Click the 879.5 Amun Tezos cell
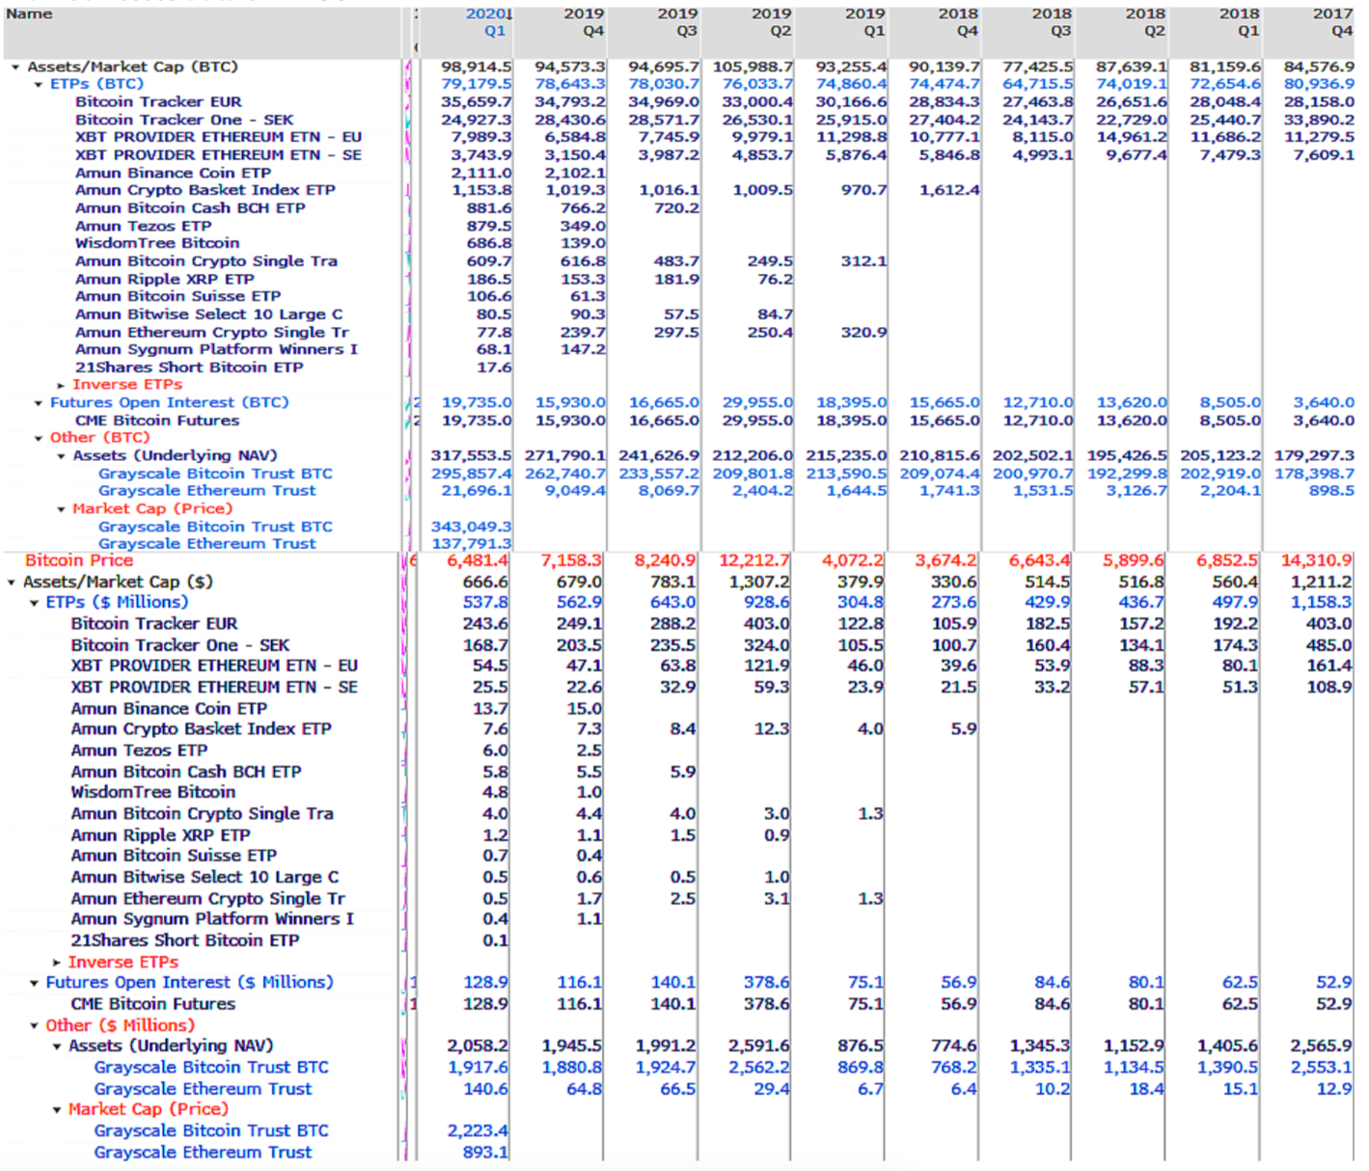 tap(489, 227)
